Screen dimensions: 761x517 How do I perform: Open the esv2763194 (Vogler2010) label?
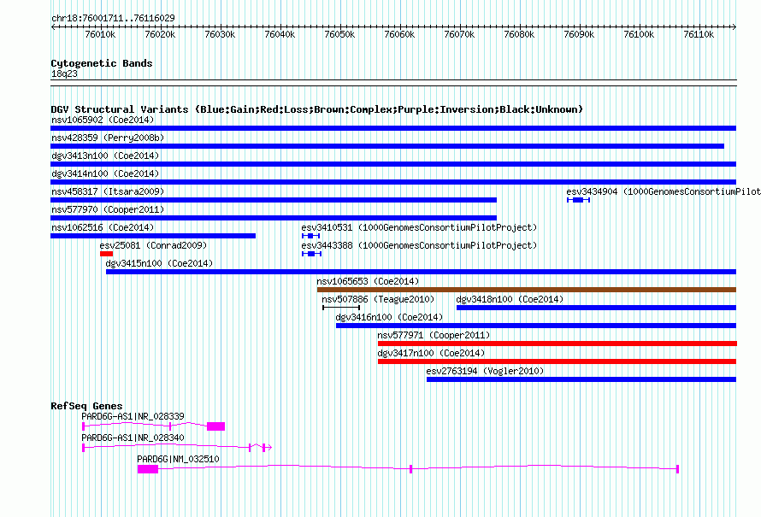(485, 371)
